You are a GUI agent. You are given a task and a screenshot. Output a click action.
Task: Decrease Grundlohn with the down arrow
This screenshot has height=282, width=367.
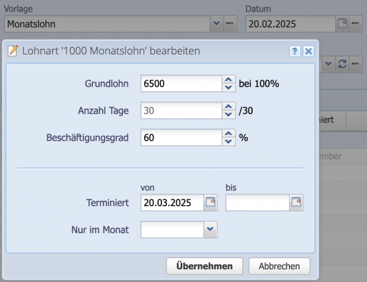coord(228,87)
